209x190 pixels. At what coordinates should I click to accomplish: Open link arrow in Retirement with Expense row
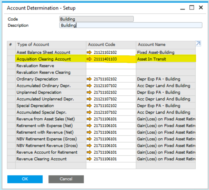point(89,126)
